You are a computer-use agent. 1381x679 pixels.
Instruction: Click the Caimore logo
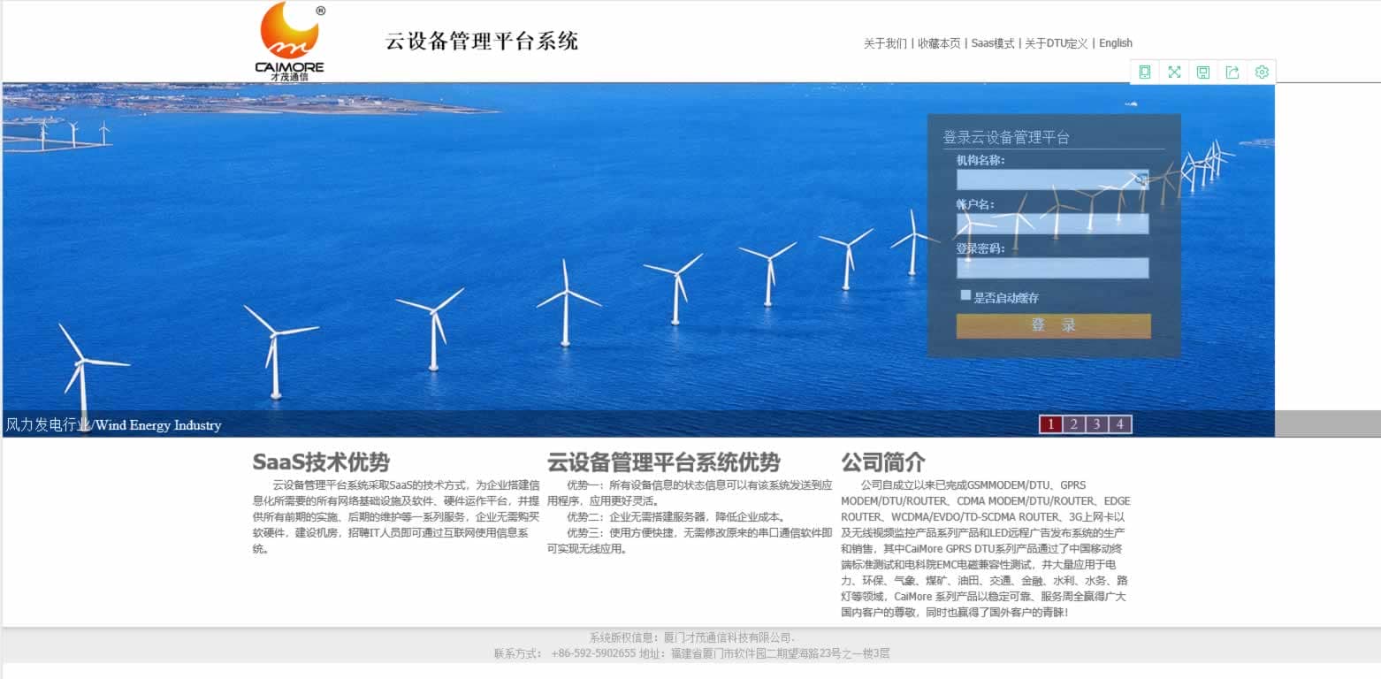(290, 42)
